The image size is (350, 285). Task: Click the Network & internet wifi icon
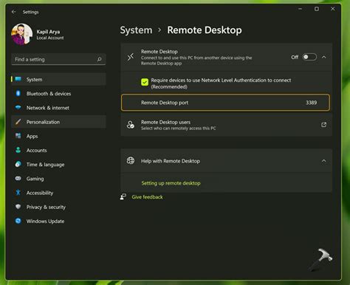coord(18,108)
